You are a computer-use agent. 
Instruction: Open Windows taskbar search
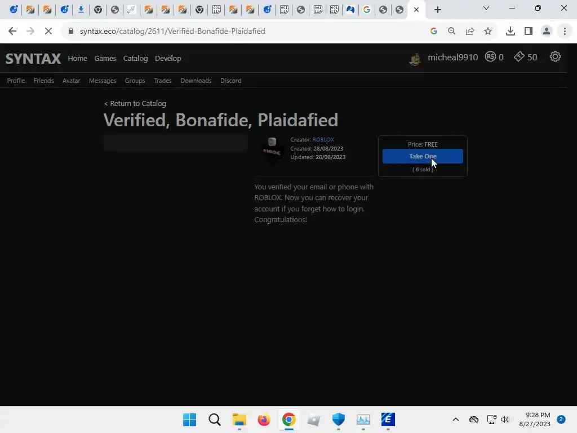pos(215,419)
